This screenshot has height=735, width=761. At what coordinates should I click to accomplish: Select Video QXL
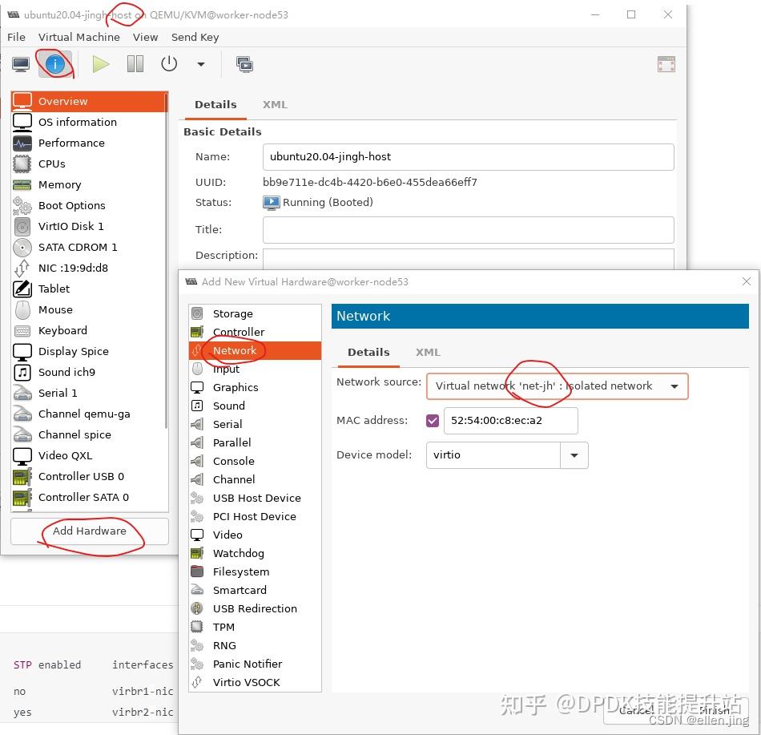(88, 456)
